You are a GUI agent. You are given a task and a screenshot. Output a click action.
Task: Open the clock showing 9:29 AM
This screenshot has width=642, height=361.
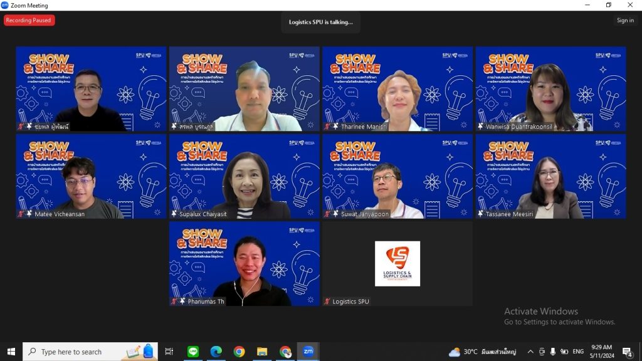pyautogui.click(x=602, y=352)
